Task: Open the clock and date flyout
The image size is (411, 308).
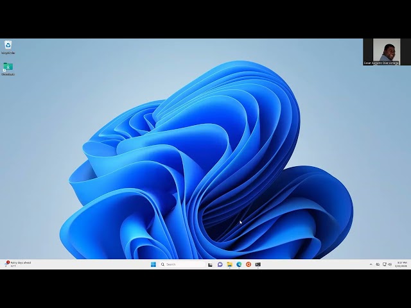Action: [401, 264]
